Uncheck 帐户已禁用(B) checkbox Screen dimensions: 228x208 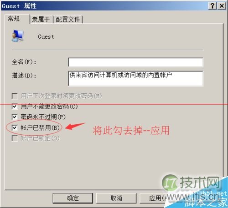click(15, 128)
